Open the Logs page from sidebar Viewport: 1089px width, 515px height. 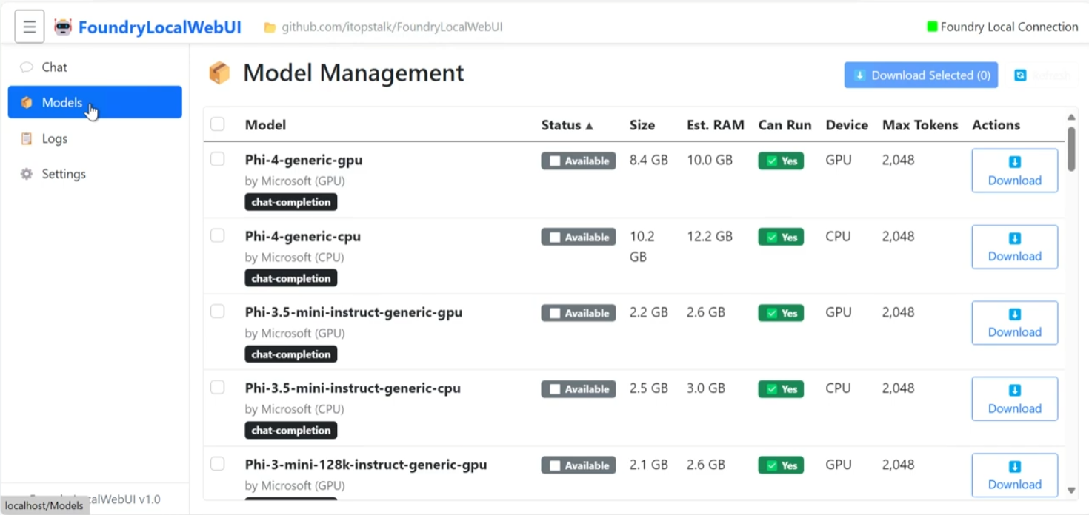54,138
